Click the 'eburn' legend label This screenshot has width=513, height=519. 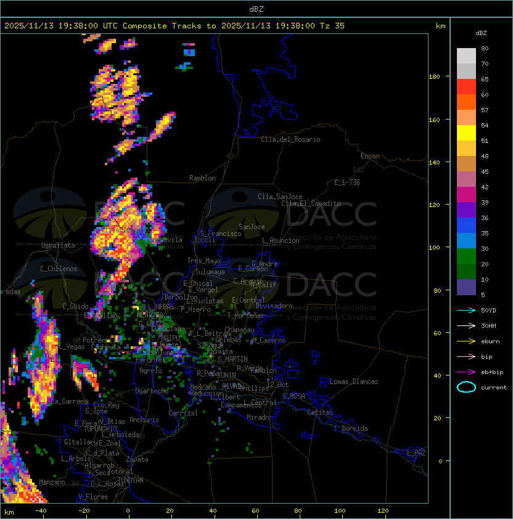[490, 341]
